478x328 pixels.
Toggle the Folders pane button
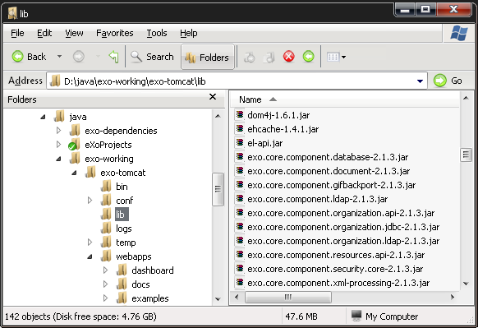[208, 57]
